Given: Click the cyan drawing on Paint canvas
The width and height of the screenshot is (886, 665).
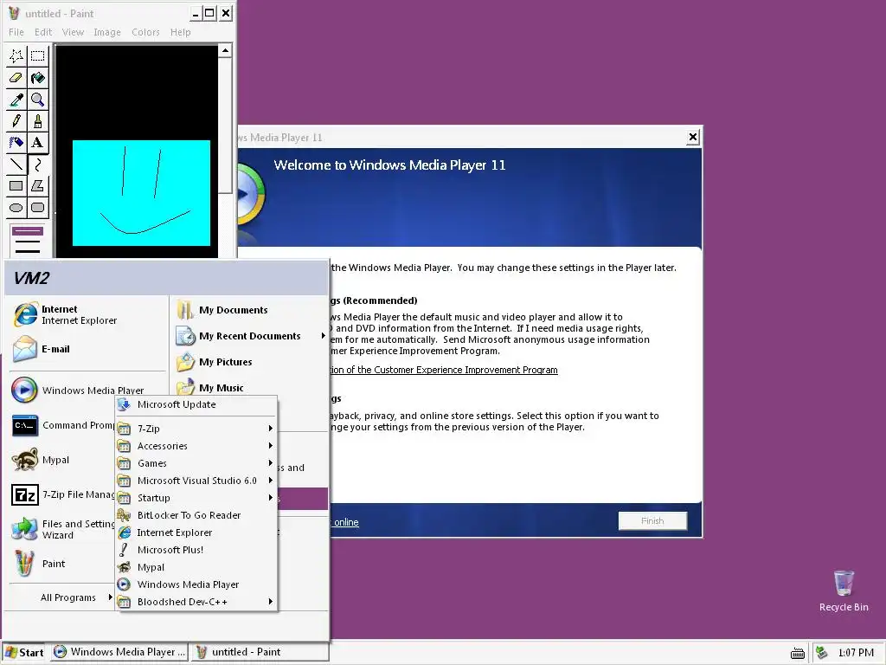Looking at the screenshot, I should 141,193.
